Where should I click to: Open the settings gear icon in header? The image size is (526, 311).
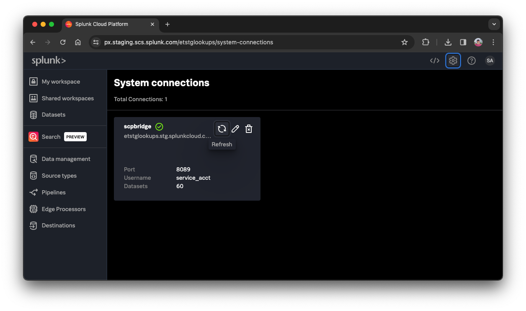coord(453,61)
